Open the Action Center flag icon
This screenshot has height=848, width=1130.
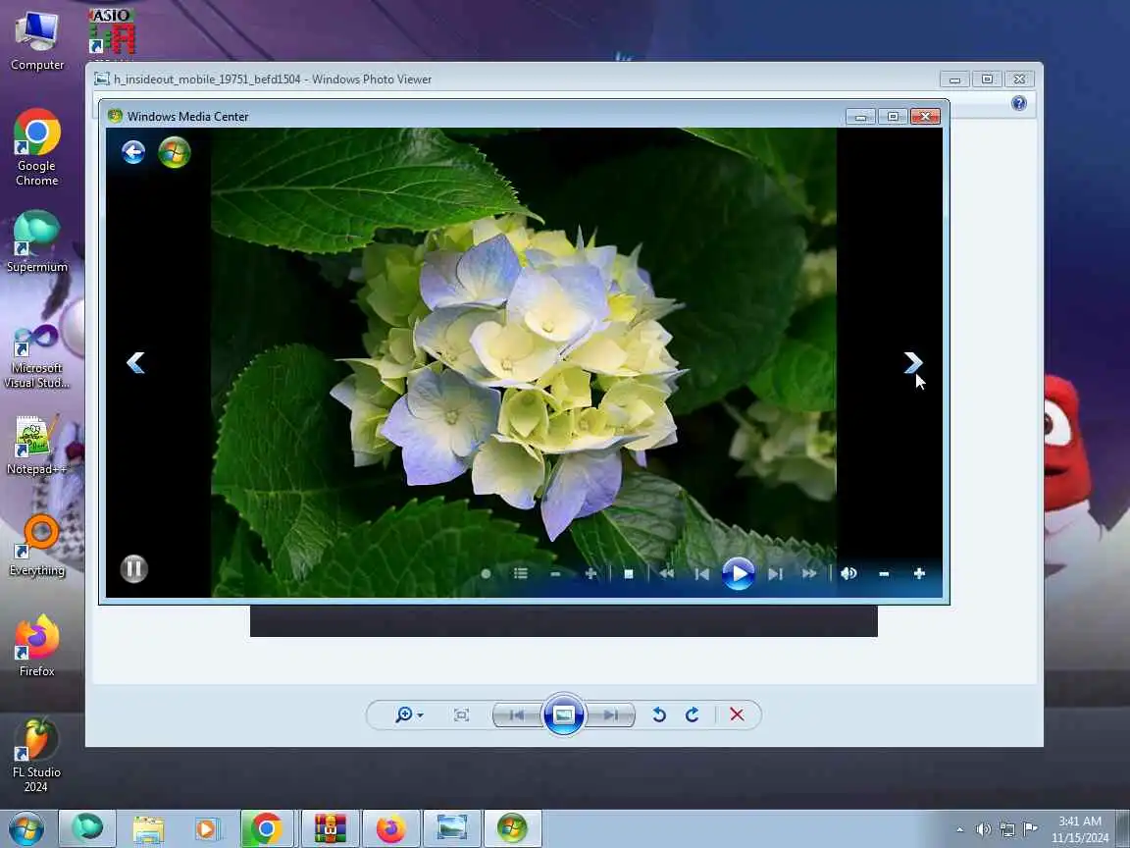1031,828
